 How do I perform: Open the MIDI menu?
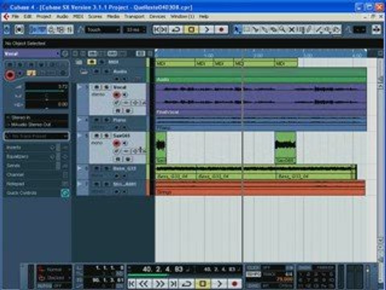78,17
